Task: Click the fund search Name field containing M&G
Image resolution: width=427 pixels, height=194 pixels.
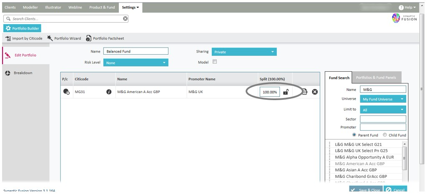Action: click(383, 89)
